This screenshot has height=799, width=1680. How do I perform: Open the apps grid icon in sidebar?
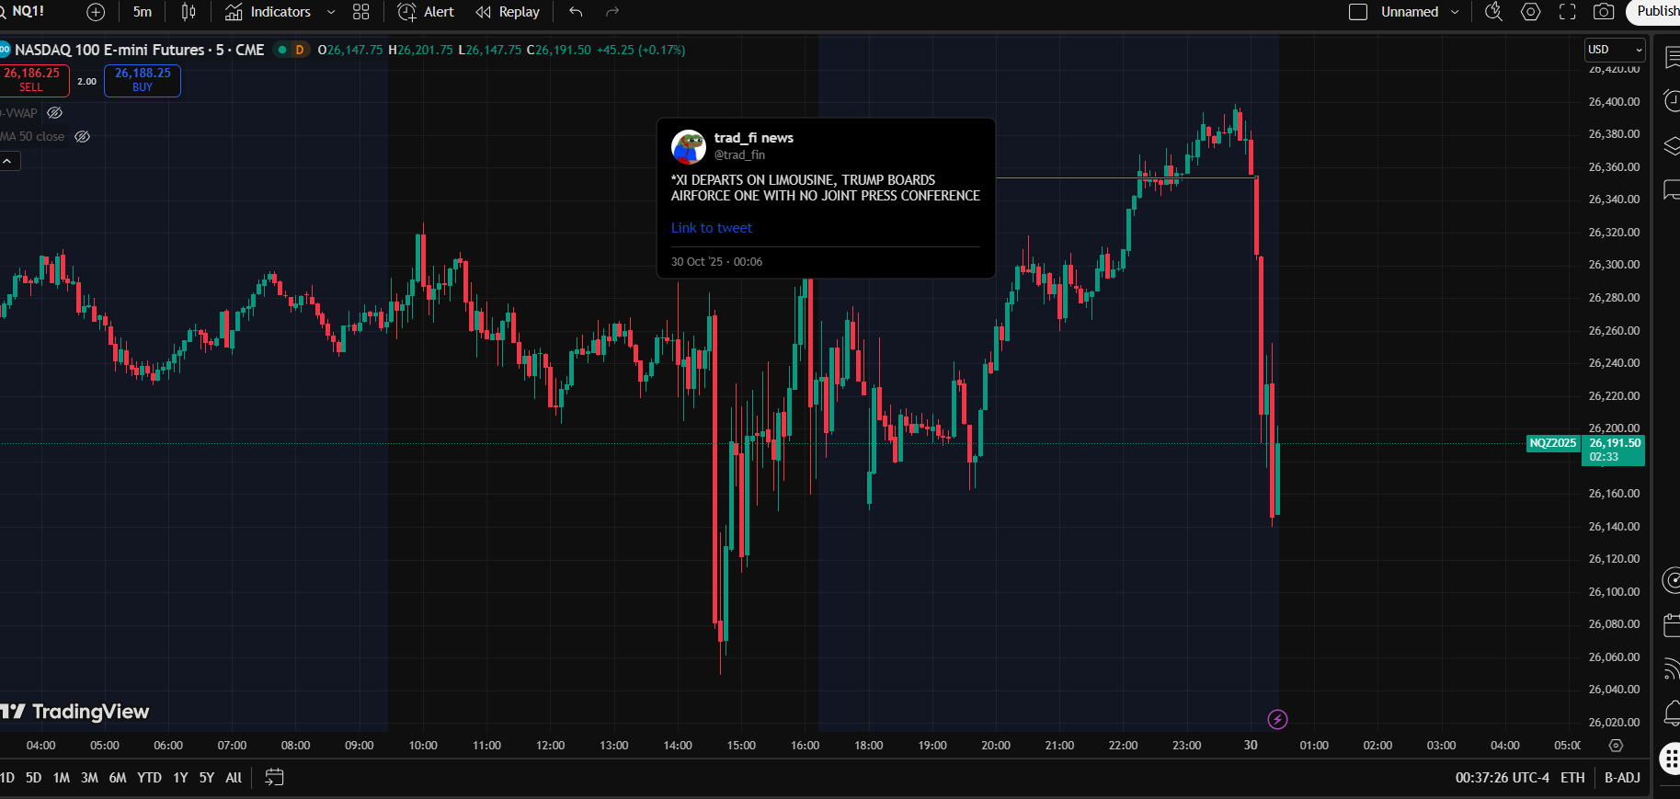click(1671, 759)
